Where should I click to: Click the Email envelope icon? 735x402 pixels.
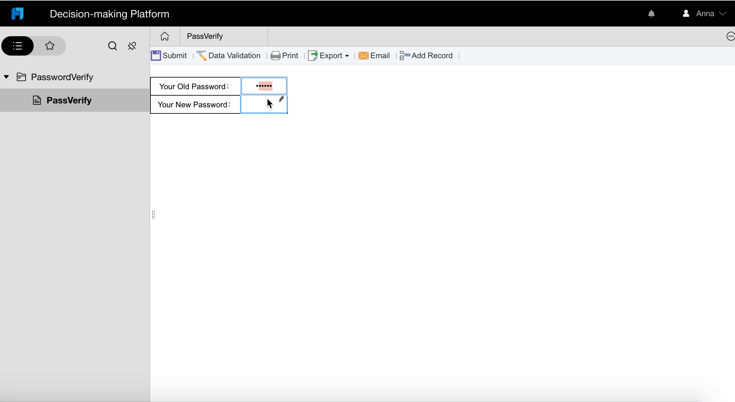point(363,56)
